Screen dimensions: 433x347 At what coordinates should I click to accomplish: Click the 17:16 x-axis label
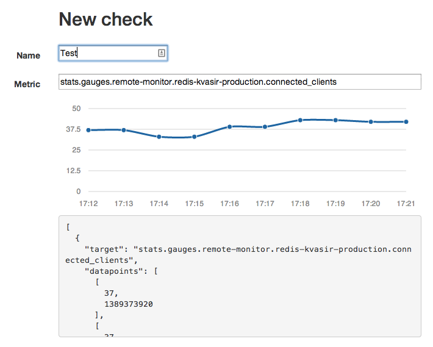pyautogui.click(x=230, y=204)
